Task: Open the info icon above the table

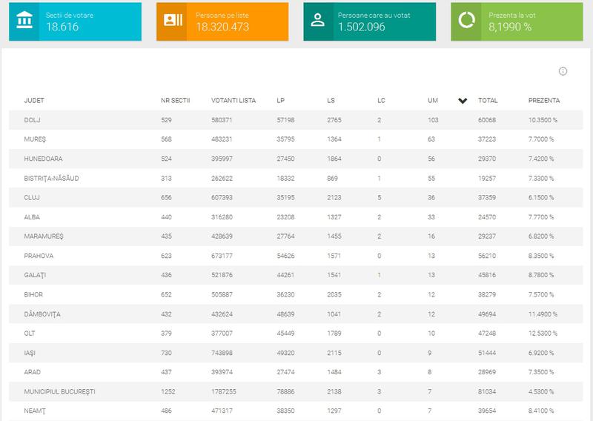Action: click(563, 71)
